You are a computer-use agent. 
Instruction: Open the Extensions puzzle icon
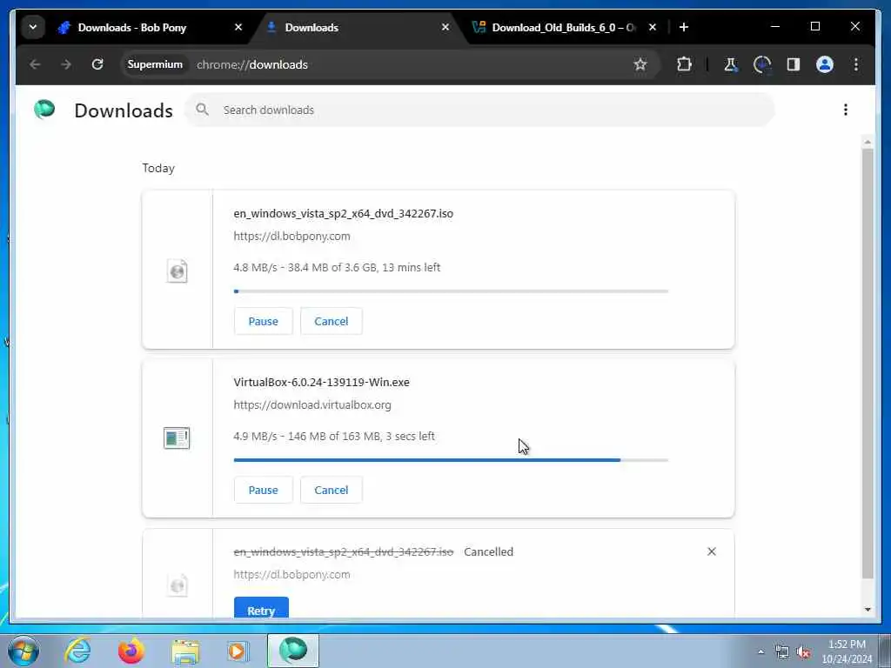tap(685, 64)
